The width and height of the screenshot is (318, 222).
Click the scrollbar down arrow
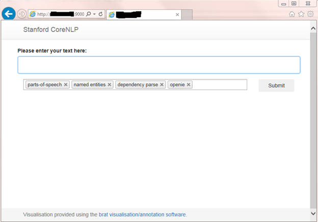click(313, 213)
